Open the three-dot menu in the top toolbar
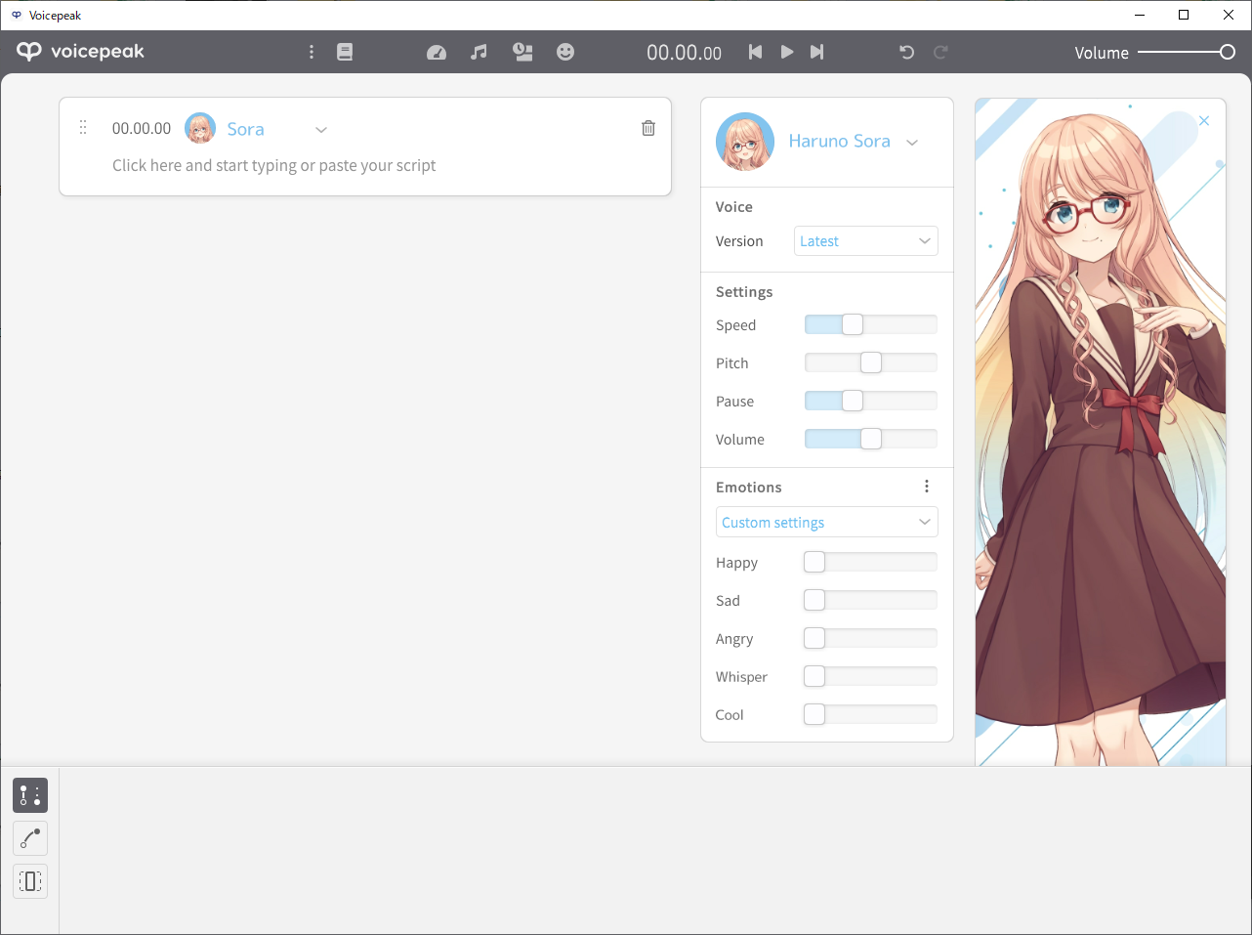Image resolution: width=1252 pixels, height=935 pixels. point(312,52)
